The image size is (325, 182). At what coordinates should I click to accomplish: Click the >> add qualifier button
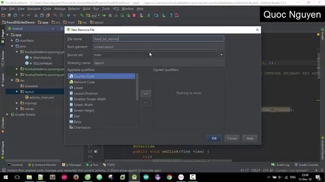pos(146,94)
